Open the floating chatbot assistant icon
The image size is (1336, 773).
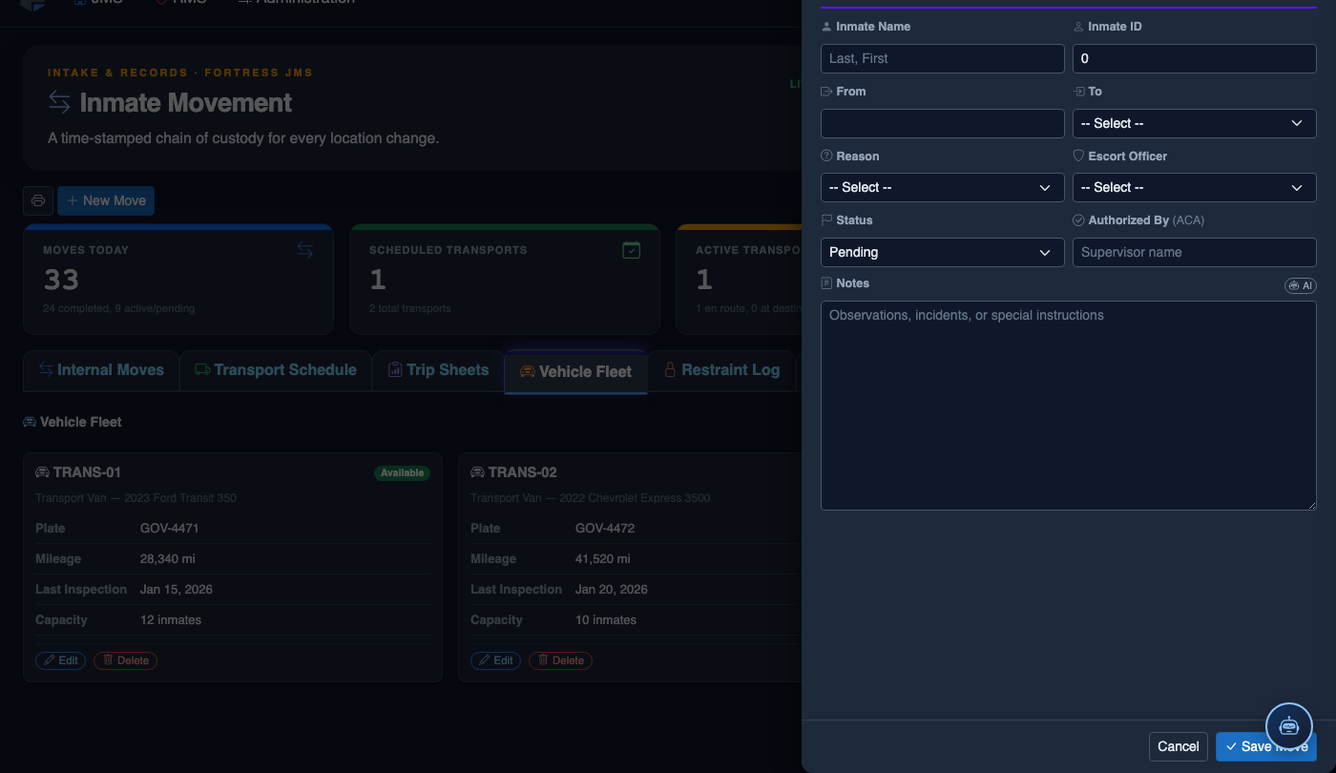point(1289,725)
